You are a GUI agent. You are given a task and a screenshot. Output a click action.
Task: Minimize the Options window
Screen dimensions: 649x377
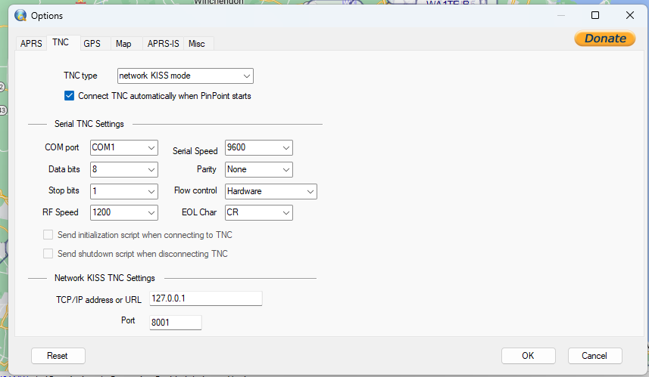[x=561, y=15]
